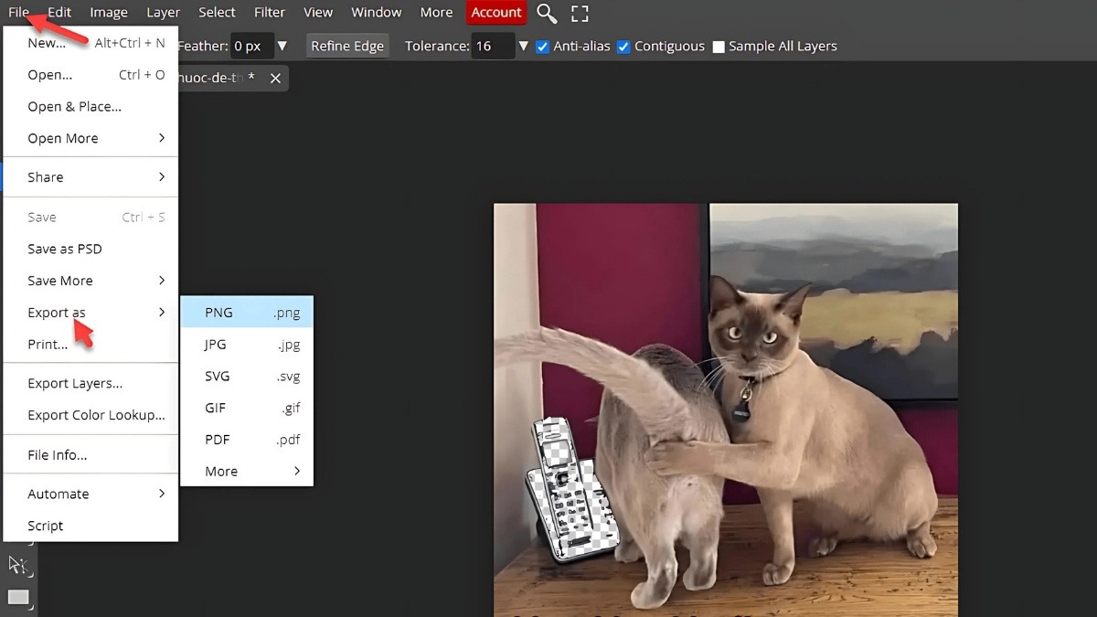The image size is (1097, 617).
Task: Choose Script from the File menu
Action: (91, 526)
